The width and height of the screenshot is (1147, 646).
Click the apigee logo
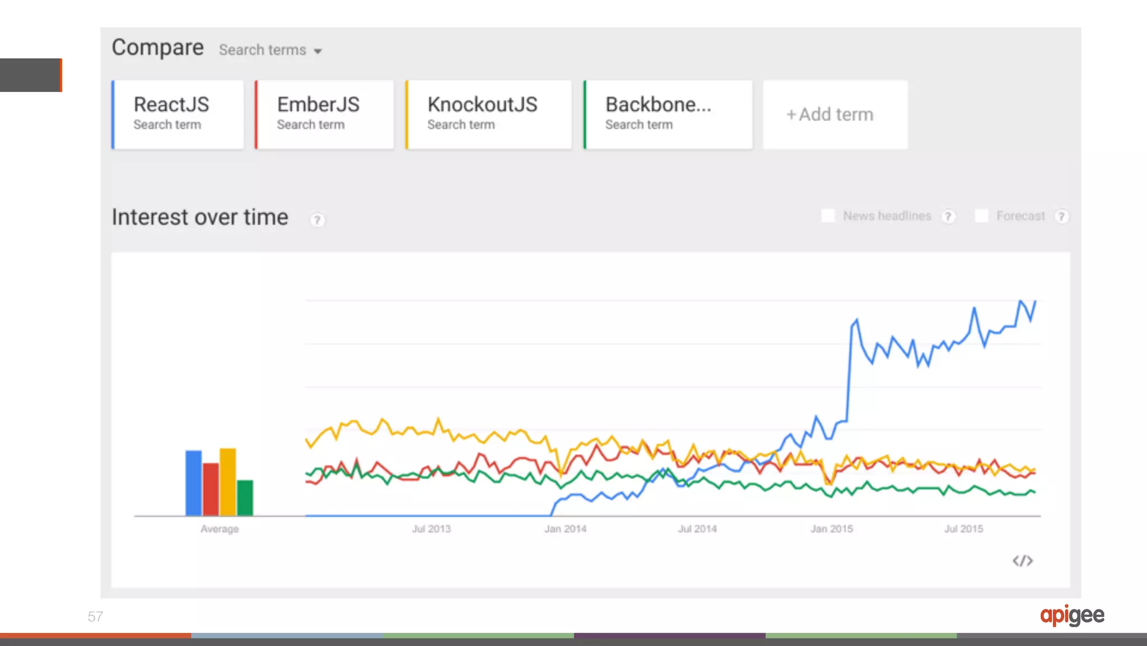pos(1072,615)
